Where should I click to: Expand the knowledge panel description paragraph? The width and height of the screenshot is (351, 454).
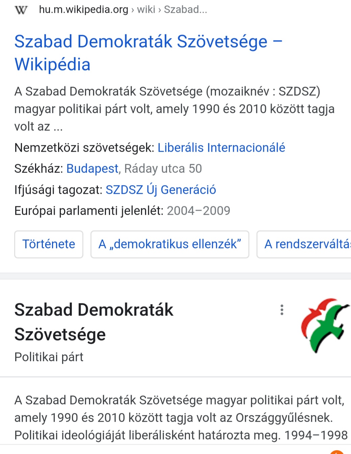tap(180, 418)
